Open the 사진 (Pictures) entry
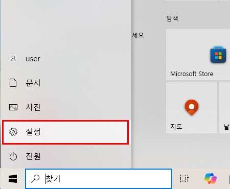Viewport: 230px width, 189px height. [x=65, y=107]
